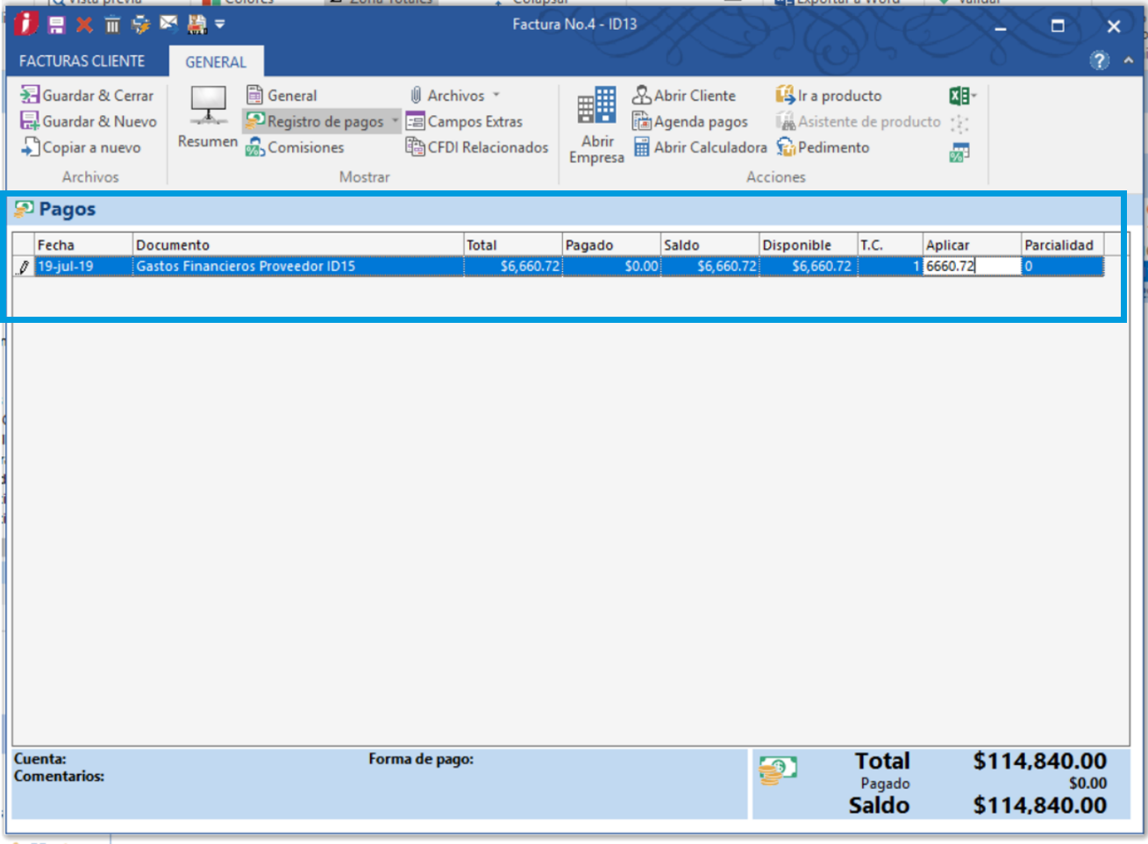Image resolution: width=1148 pixels, height=844 pixels.
Task: Select the 19-jul-19 date cell
Action: pos(83,267)
